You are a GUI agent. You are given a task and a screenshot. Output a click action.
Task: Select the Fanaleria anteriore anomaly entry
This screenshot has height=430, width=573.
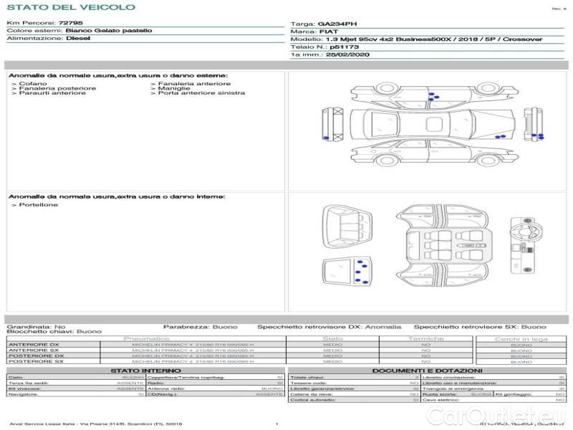click(194, 84)
